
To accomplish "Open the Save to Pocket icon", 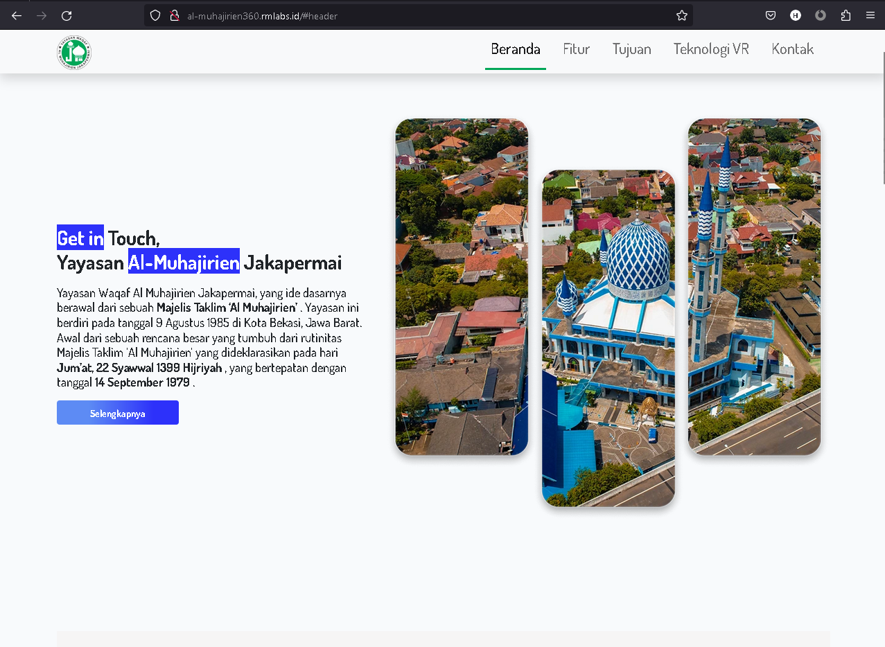I will [x=771, y=15].
